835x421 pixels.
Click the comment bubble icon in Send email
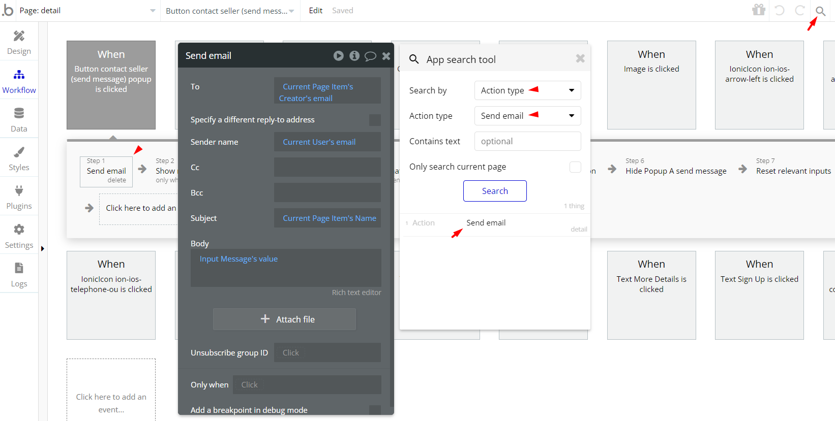(370, 56)
